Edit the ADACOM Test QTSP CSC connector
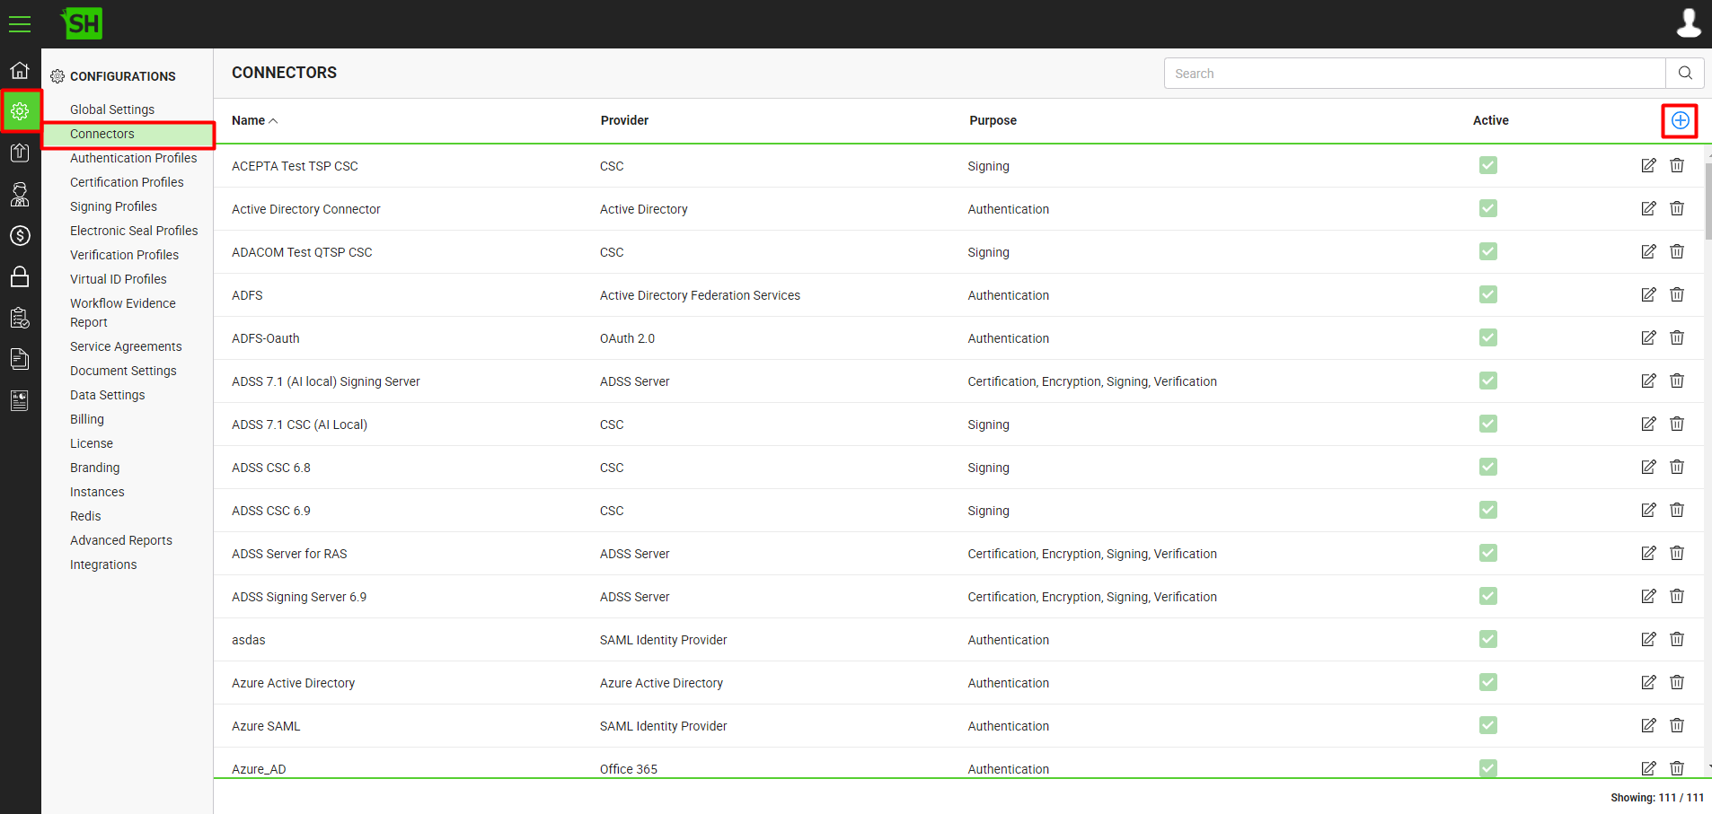 click(x=1648, y=251)
